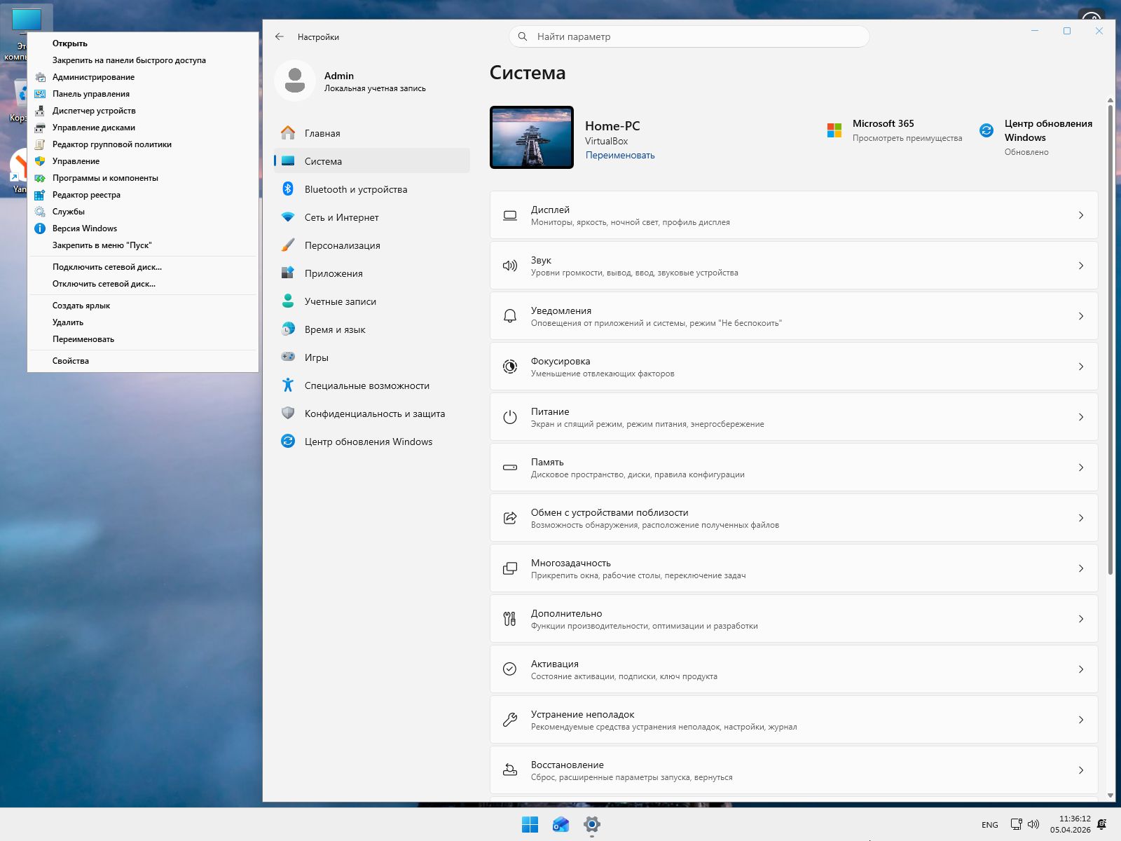Click the gamepad icon for Игры

287,357
